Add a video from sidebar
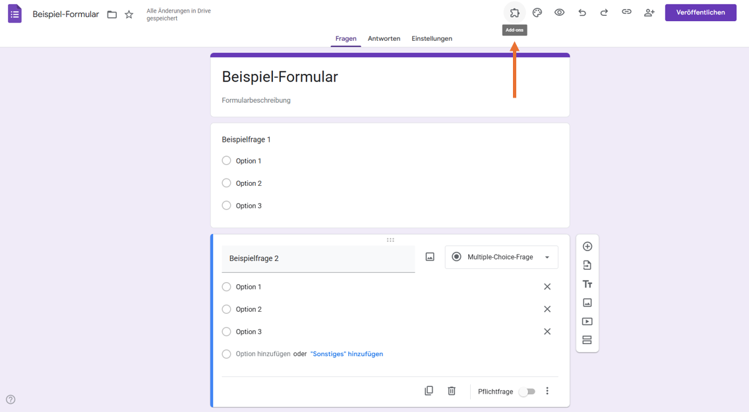The image size is (749, 412). 587,322
